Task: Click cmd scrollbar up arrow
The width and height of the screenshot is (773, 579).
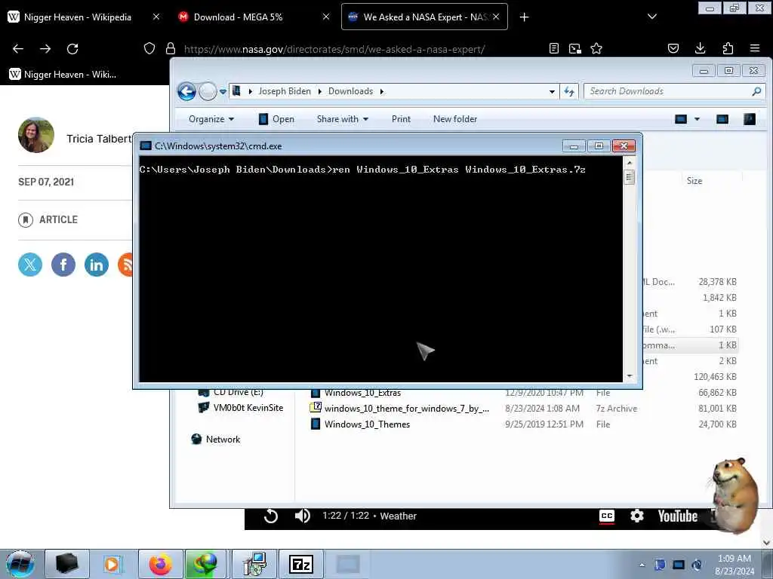Action: point(629,162)
